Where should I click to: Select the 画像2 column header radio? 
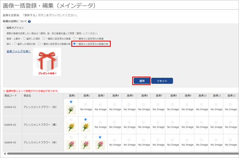coord(82,95)
